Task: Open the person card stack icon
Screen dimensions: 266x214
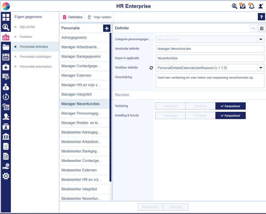Action: pyautogui.click(x=6, y=127)
